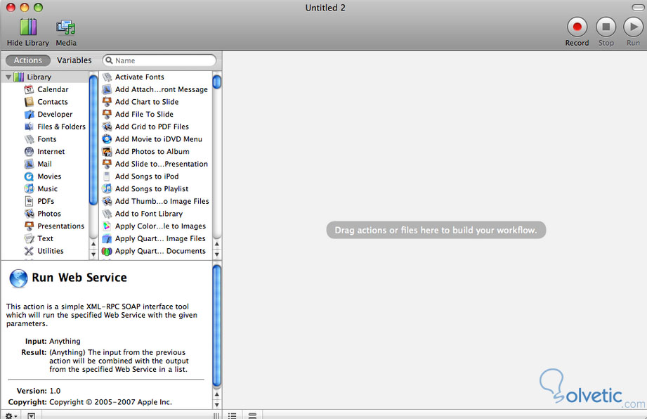This screenshot has height=419, width=647.
Task: Select the Developer category
Action: pos(55,114)
